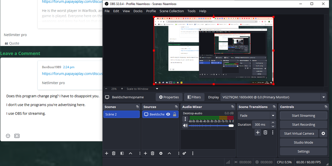The height and width of the screenshot is (166, 332).
Task: Float the Audio Mixer dock
Action: pyautogui.click(x=233, y=107)
